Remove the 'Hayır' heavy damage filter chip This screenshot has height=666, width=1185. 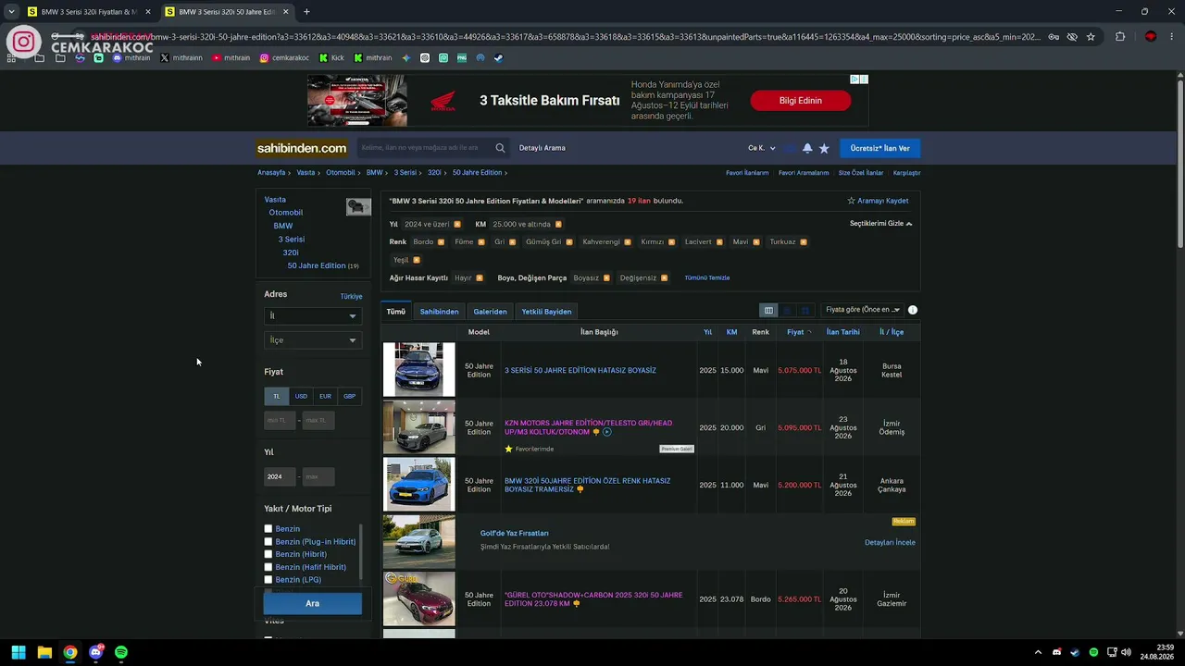pos(480,277)
